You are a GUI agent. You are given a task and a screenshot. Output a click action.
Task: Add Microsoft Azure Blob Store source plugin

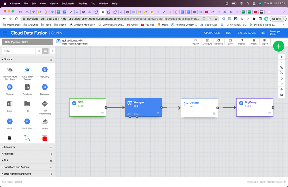10,73
